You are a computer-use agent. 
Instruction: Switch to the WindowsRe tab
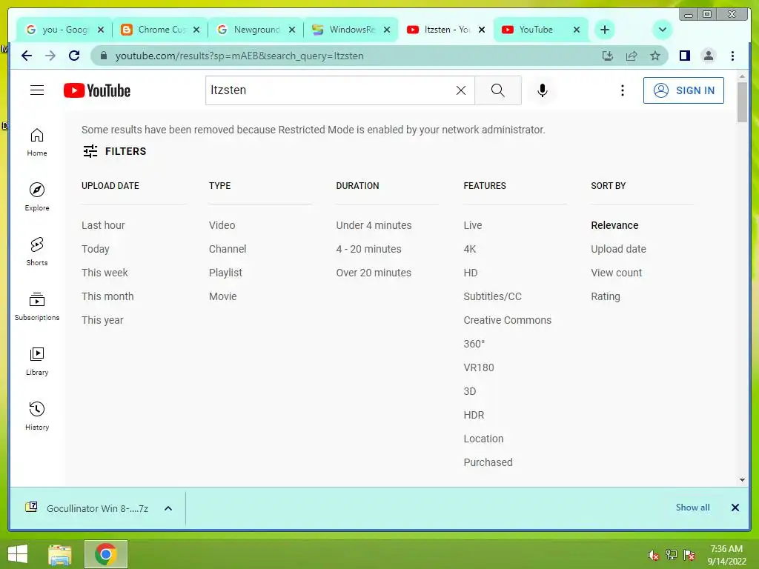(351, 30)
